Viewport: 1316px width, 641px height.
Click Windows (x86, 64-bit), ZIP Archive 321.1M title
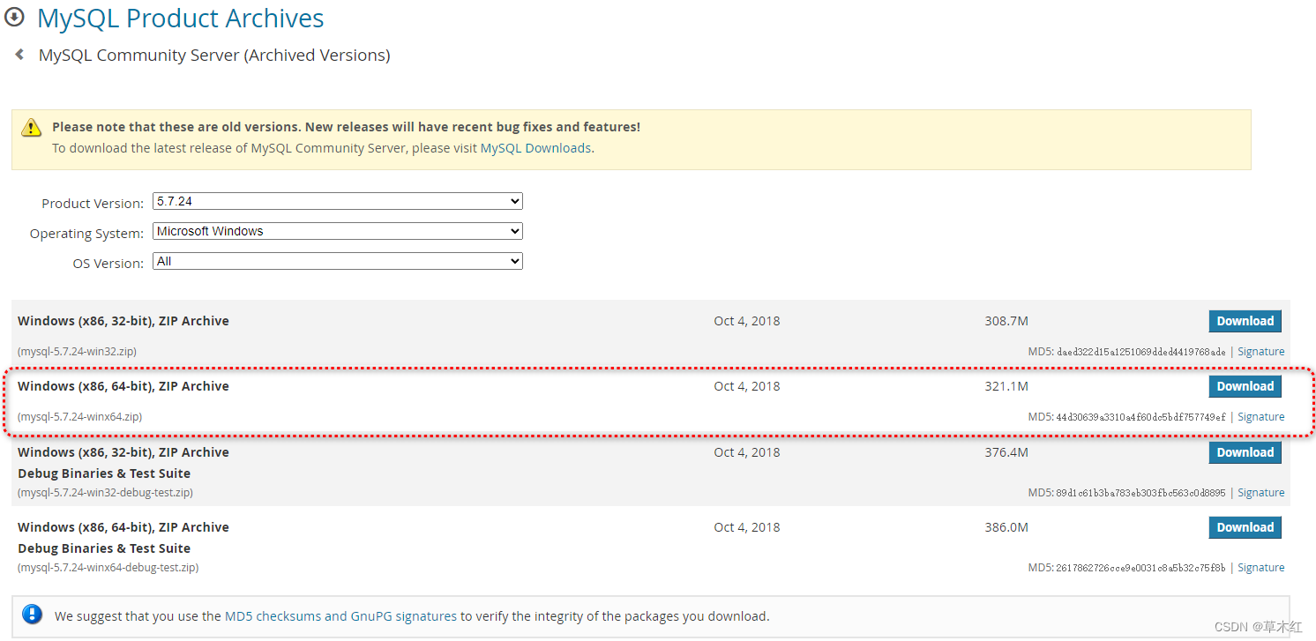click(123, 386)
